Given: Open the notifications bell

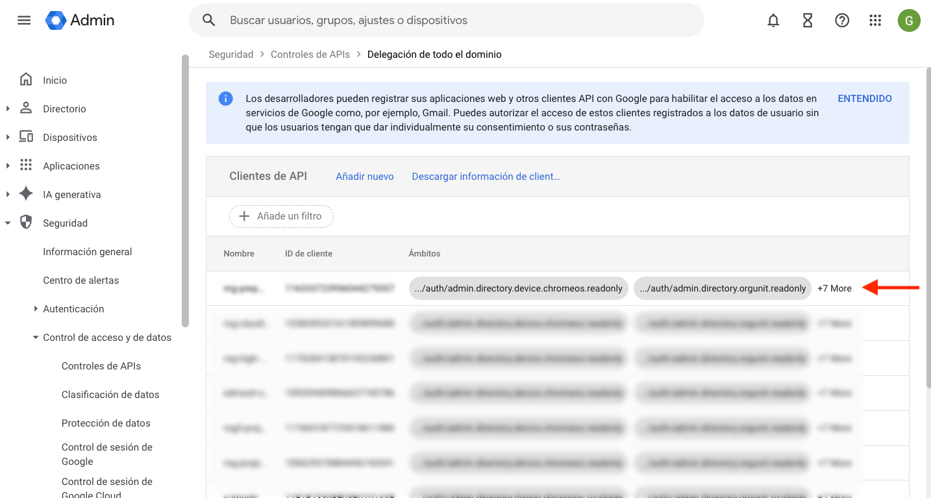Looking at the screenshot, I should point(773,20).
